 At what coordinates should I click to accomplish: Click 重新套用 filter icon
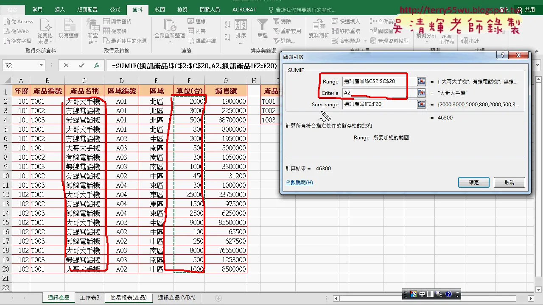(x=287, y=31)
